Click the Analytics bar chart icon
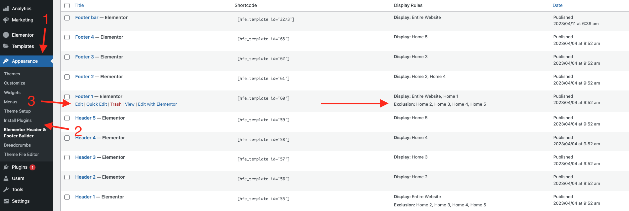The height and width of the screenshot is (211, 629). (6, 9)
